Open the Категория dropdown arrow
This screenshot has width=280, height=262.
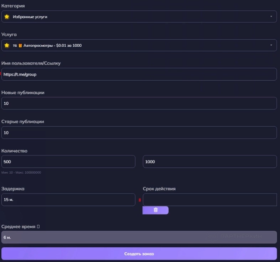tap(271, 16)
